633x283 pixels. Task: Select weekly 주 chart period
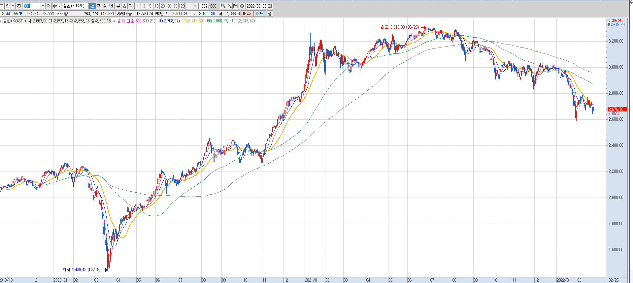point(98,6)
